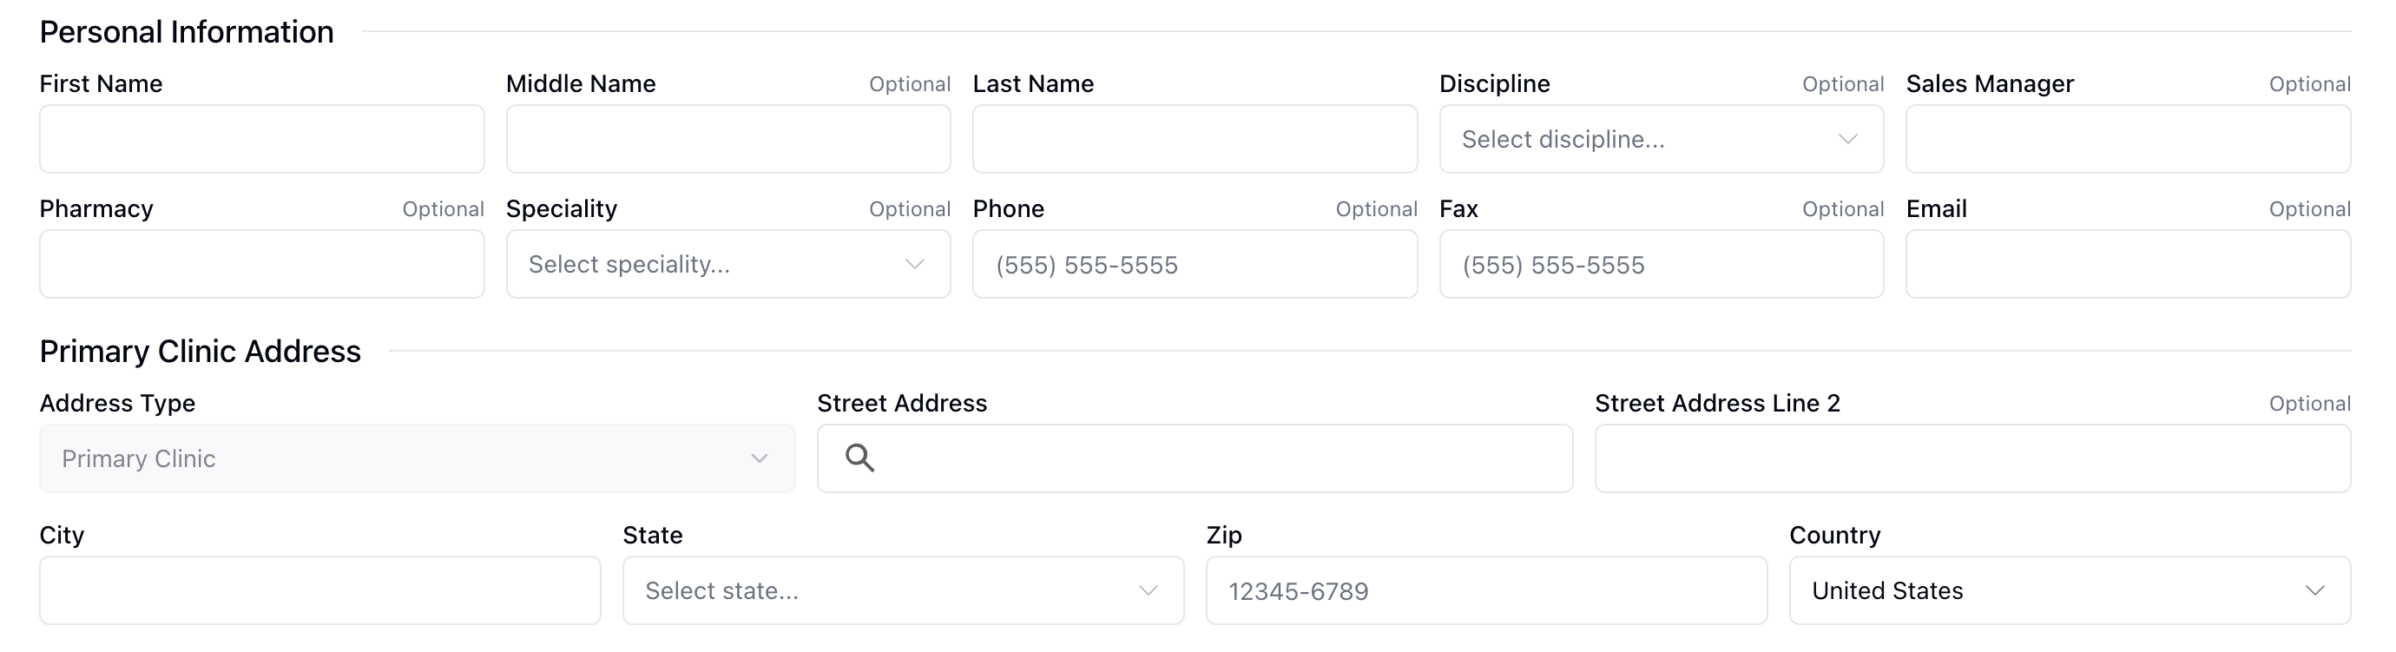Expand the Speciality selector

[727, 265]
